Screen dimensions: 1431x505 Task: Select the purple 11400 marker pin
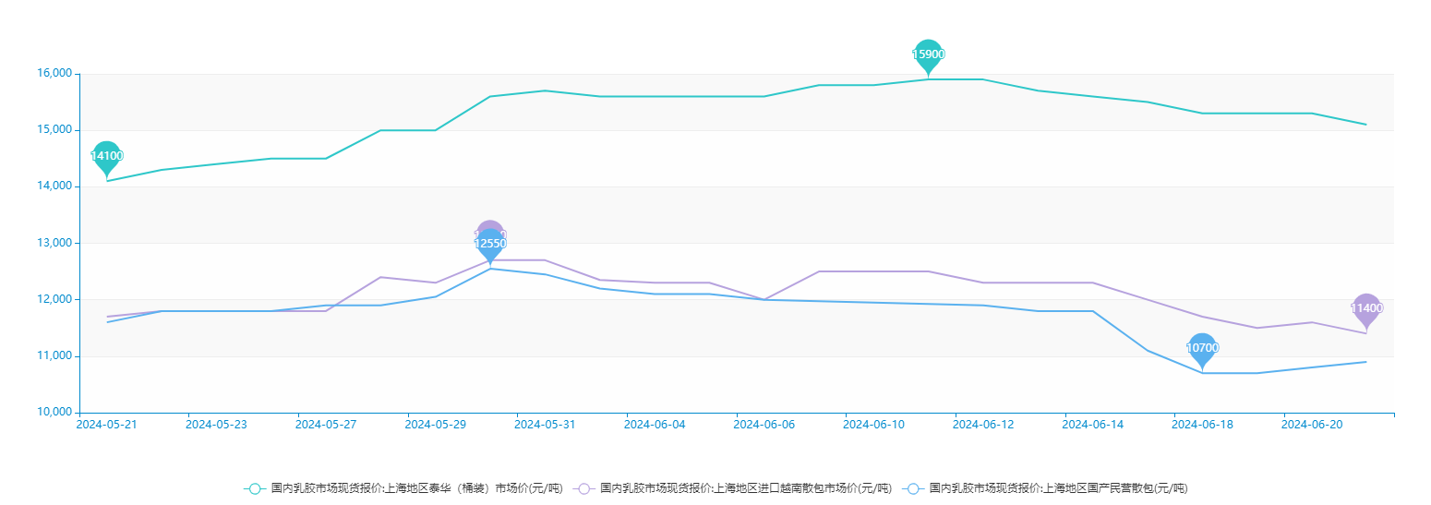(x=1366, y=308)
